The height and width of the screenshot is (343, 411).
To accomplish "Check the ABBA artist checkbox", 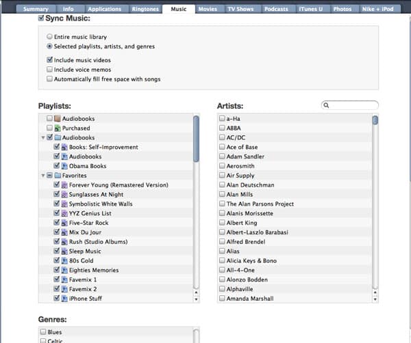I will click(x=222, y=128).
